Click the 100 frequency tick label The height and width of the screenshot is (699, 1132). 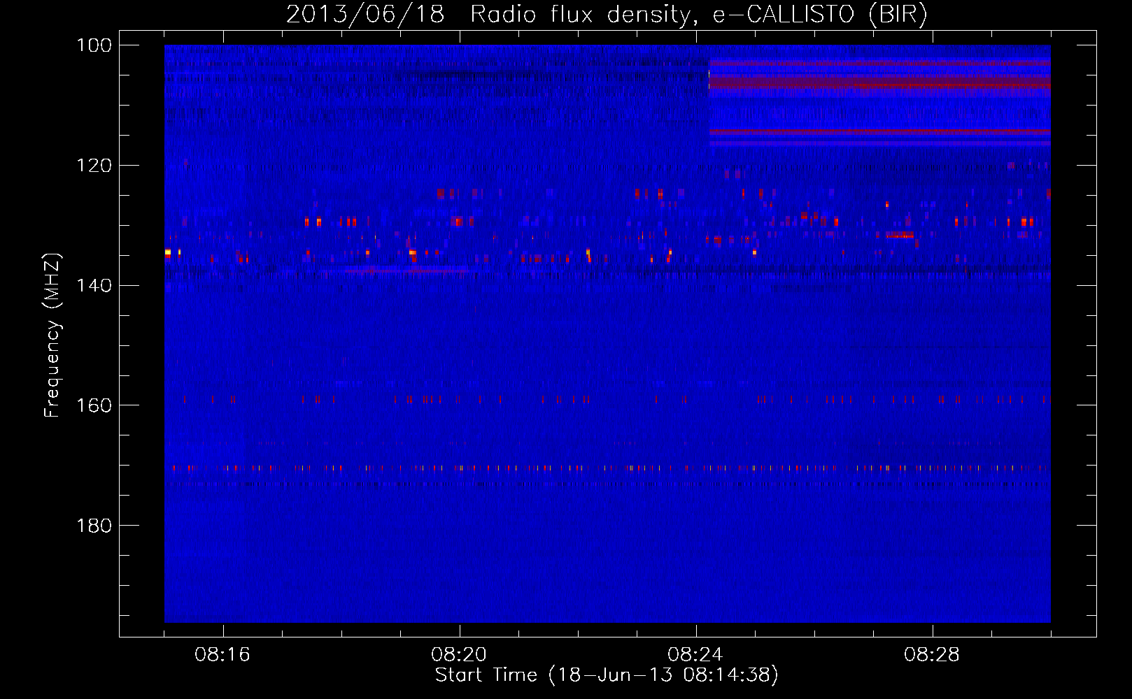point(94,45)
